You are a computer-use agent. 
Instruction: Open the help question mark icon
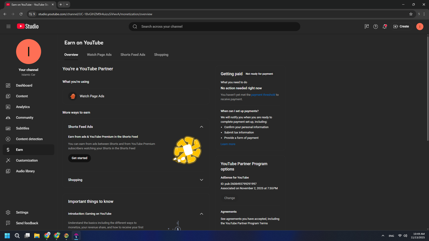pos(375,27)
